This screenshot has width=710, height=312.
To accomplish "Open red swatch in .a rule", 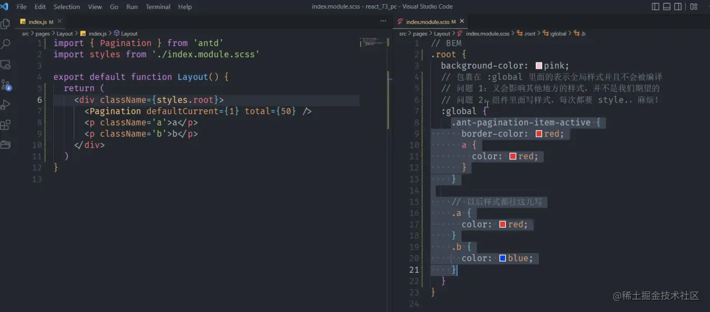I will coord(502,224).
